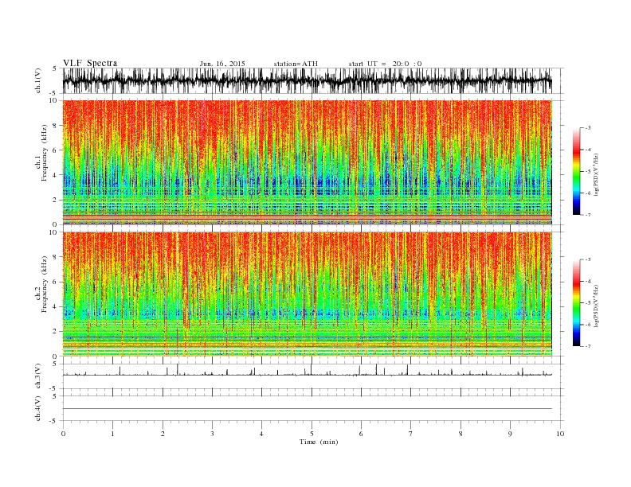The image size is (631, 487).
Task: Click time axis tick label "10"
Action: [560, 434]
